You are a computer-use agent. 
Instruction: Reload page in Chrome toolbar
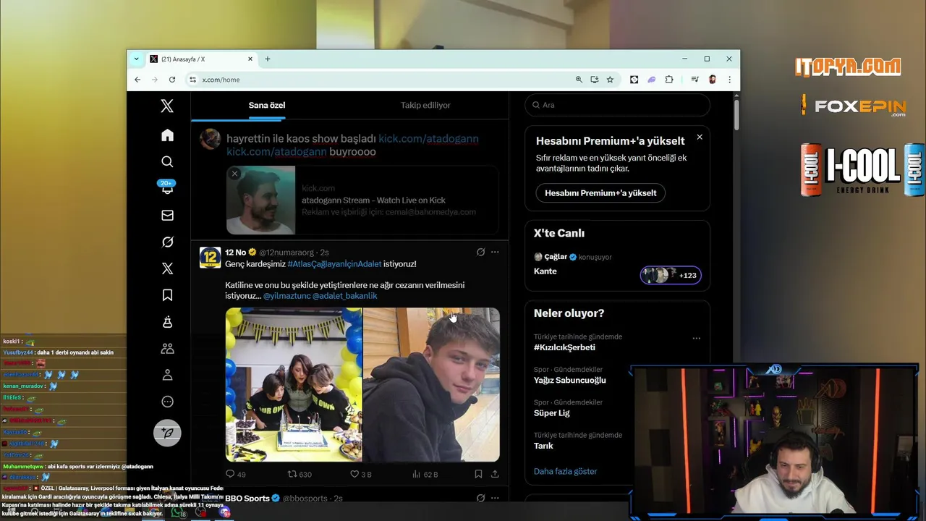(x=172, y=80)
